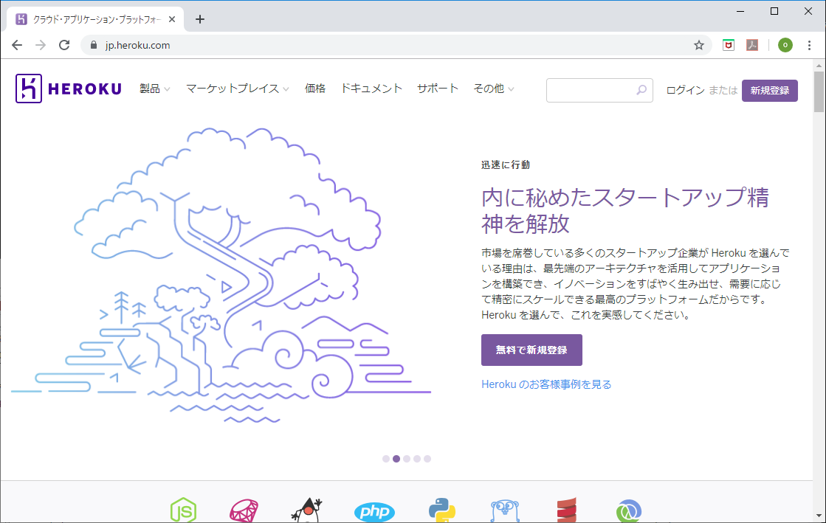Open the 価格 page

pos(315,89)
